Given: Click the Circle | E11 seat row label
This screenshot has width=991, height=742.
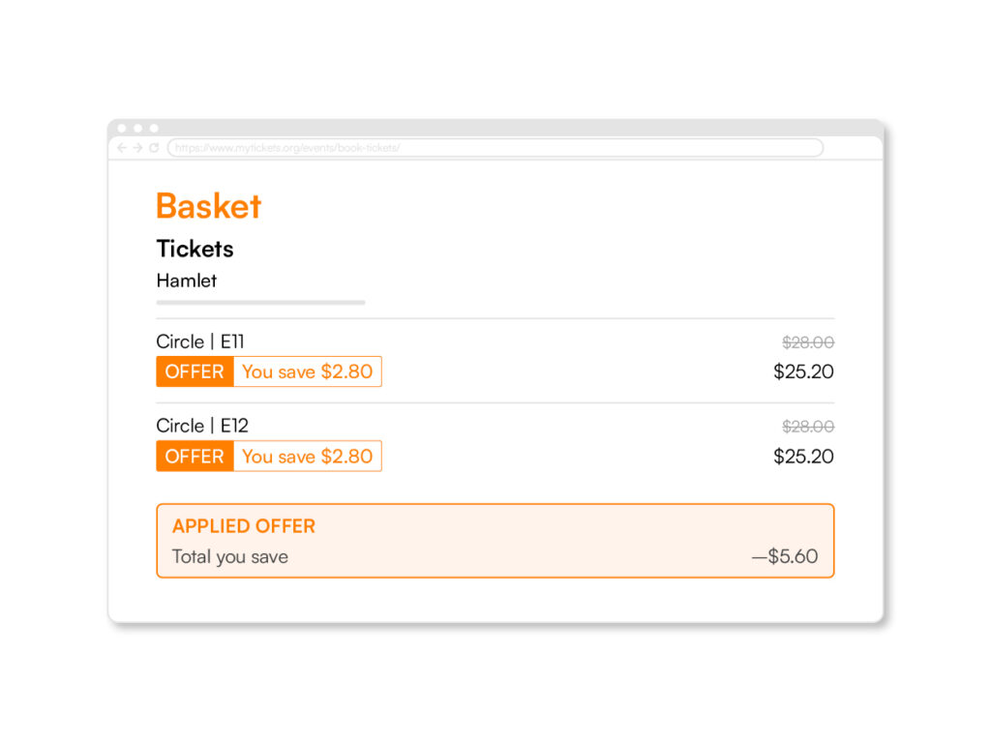Looking at the screenshot, I should point(199,341).
